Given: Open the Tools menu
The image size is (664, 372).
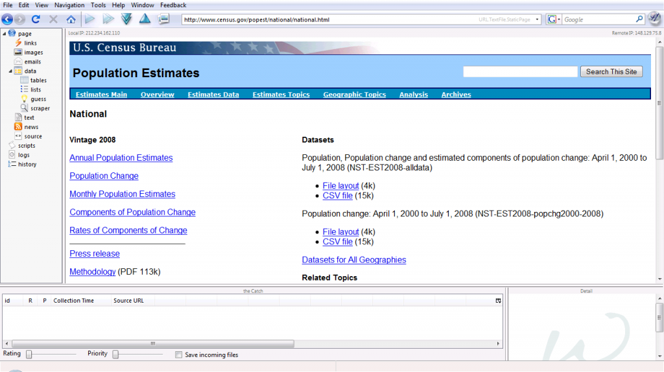Looking at the screenshot, I should tap(98, 5).
